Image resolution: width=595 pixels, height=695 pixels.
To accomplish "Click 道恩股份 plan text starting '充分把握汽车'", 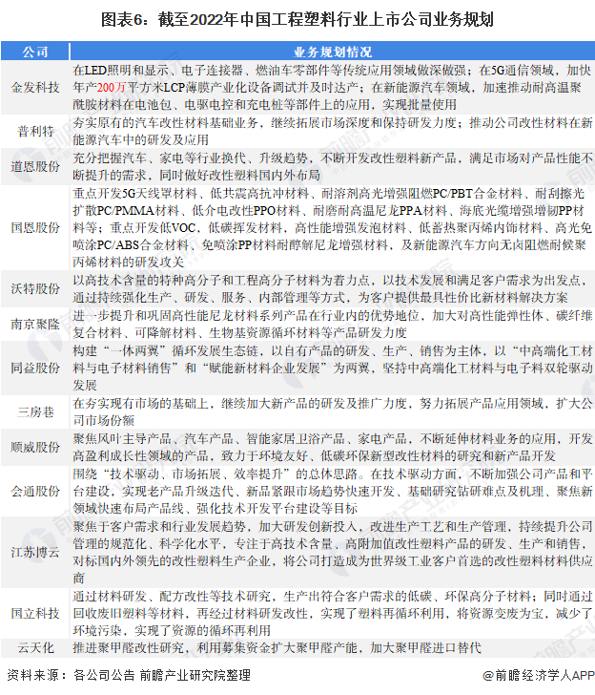I will click(x=332, y=167).
